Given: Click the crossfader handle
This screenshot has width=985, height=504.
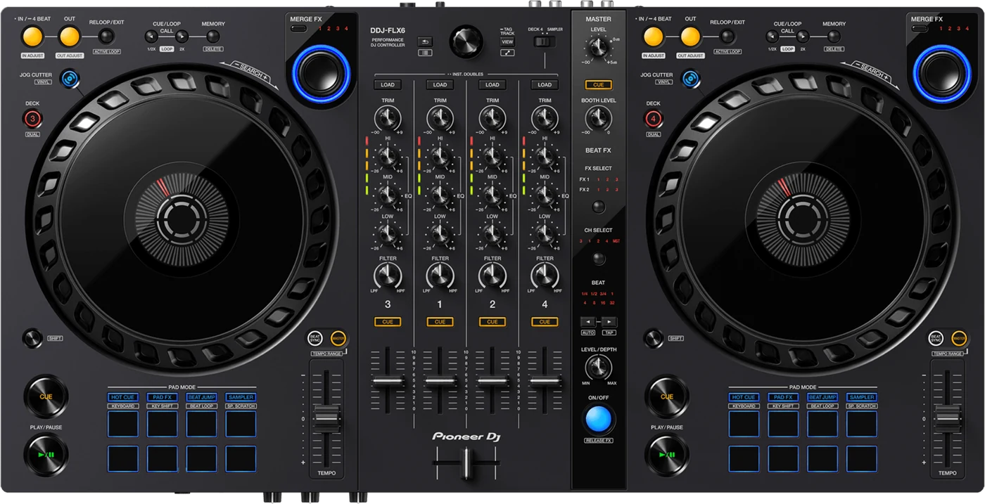Looking at the screenshot, I should tap(466, 464).
